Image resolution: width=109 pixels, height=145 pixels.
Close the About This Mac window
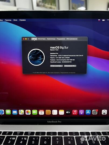click(x=24, y=39)
